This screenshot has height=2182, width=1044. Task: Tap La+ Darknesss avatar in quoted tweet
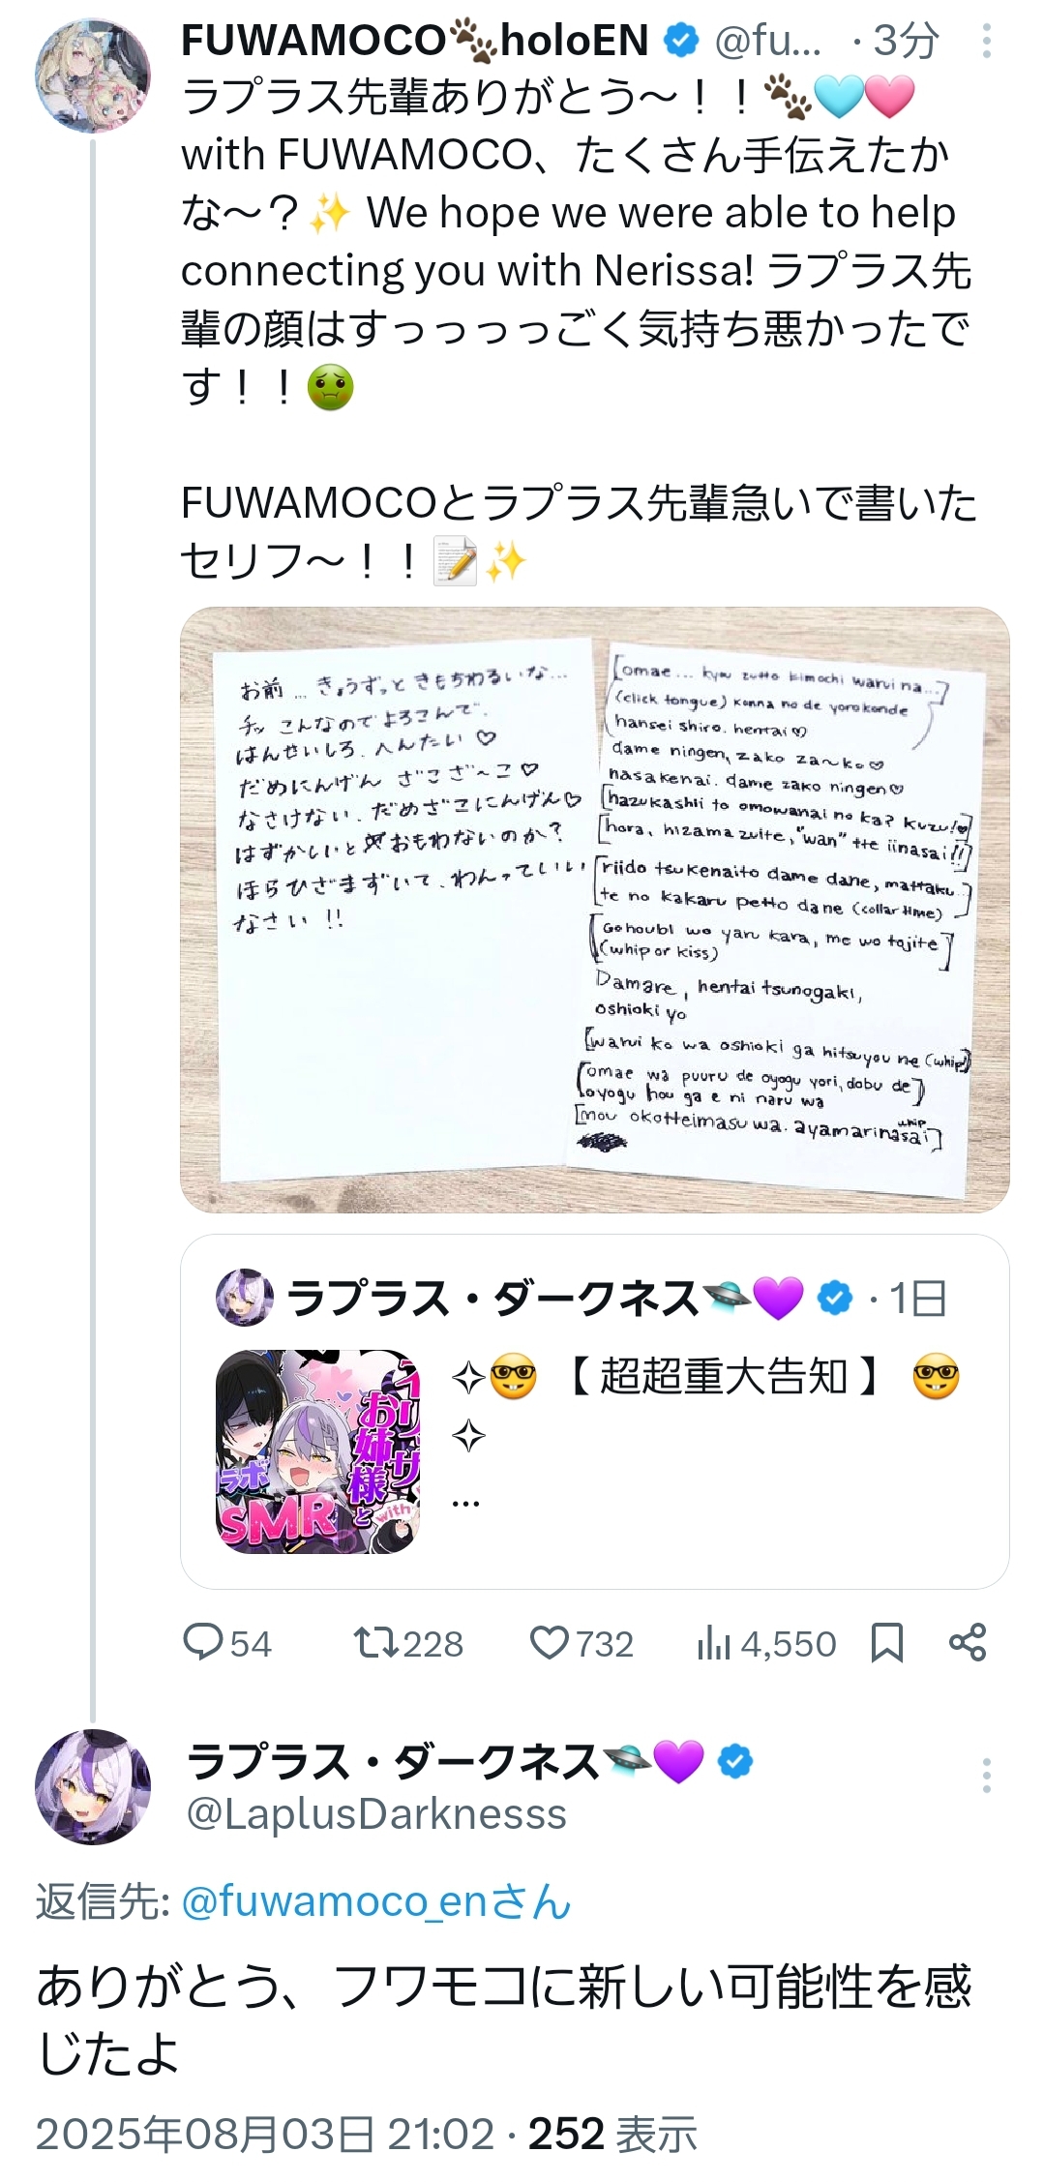(244, 1297)
